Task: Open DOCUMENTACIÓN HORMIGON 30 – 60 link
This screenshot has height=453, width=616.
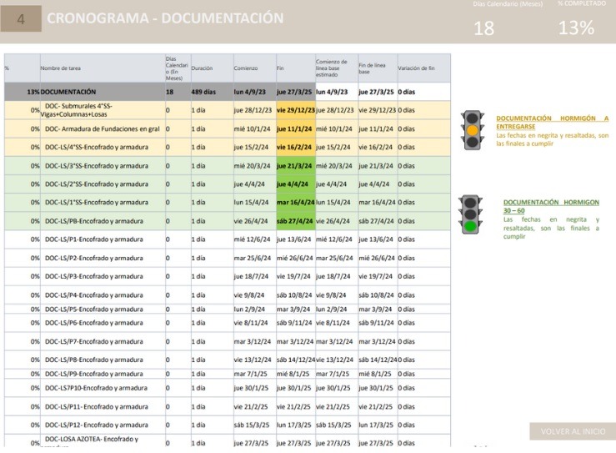Action: click(551, 206)
